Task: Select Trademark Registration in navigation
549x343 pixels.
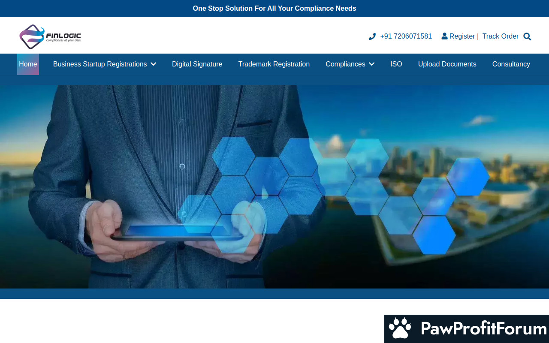Action: coord(274,64)
